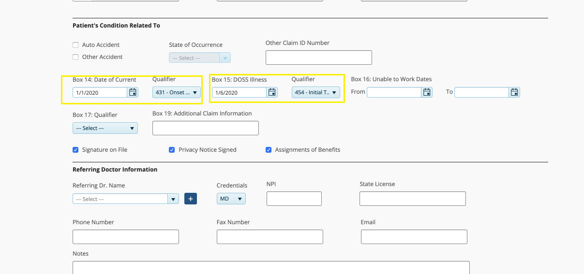This screenshot has width=584, height=274.
Task: Open Box 15 Qualifier 454 - Initial dropdown
Action: point(316,92)
